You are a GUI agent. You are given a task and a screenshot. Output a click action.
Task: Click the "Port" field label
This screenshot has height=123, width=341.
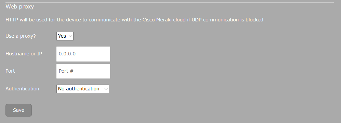10,71
